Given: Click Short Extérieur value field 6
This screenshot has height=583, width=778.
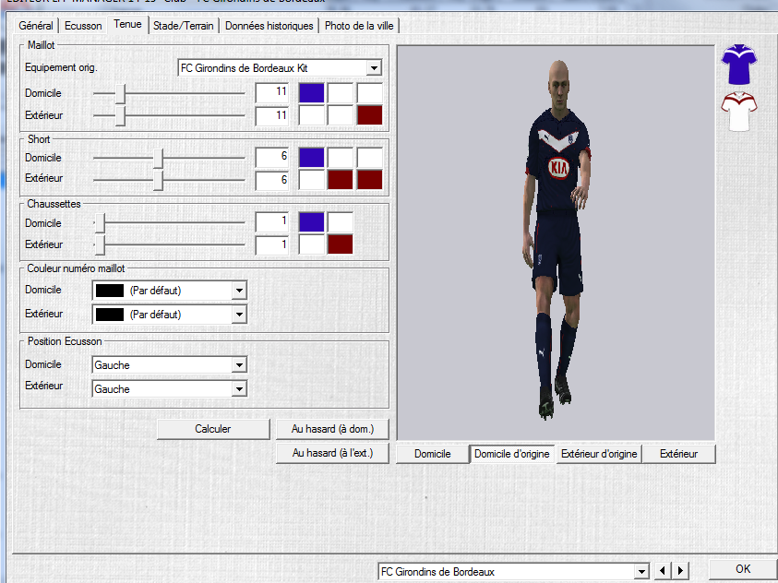Looking at the screenshot, I should point(272,180).
